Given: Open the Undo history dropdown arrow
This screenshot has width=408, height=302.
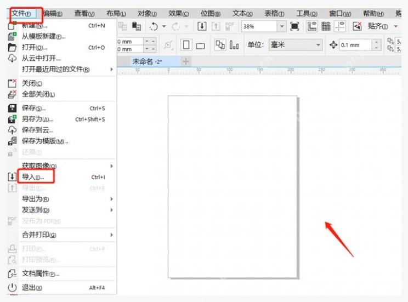Looking at the screenshot, I should pyautogui.click(x=164, y=26).
